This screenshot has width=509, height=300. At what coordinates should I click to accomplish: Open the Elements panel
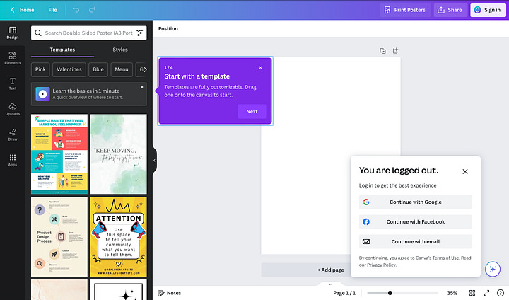point(12,58)
